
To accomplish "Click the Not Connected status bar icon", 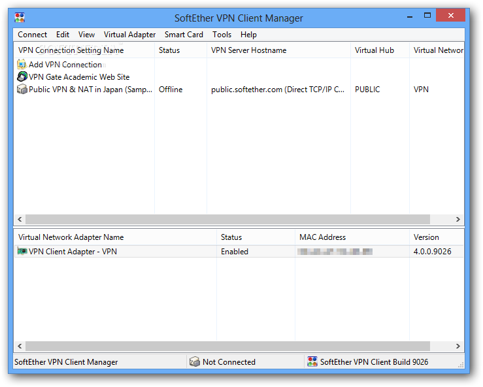I will pyautogui.click(x=195, y=362).
